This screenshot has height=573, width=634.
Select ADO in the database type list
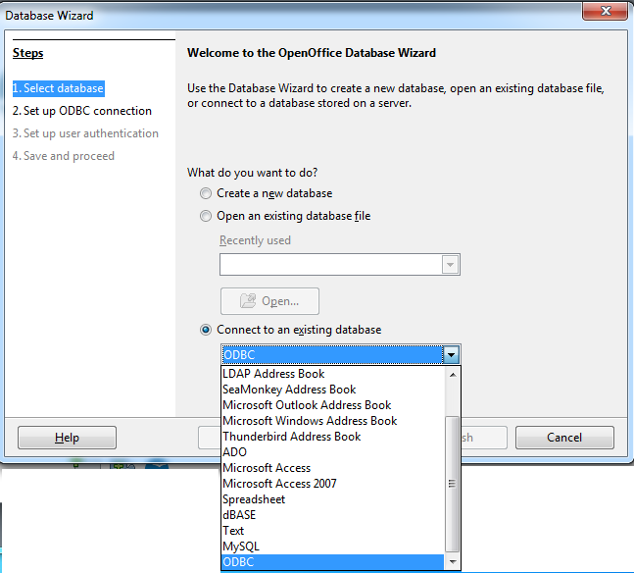click(332, 452)
